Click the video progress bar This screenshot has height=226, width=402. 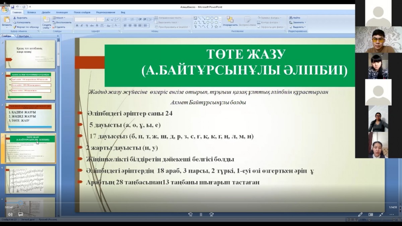(201, 203)
